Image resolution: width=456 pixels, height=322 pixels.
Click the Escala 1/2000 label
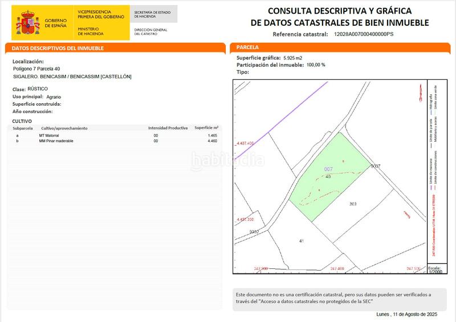[434, 269]
